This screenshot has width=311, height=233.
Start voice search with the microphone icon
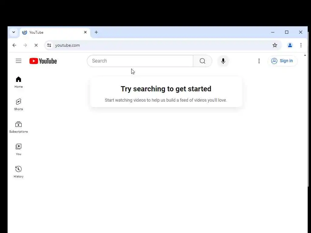click(x=223, y=61)
